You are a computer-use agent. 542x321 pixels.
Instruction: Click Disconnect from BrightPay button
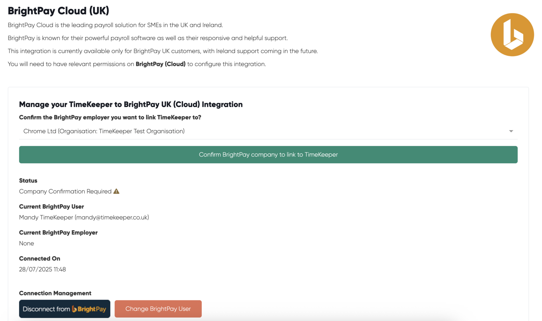click(65, 309)
